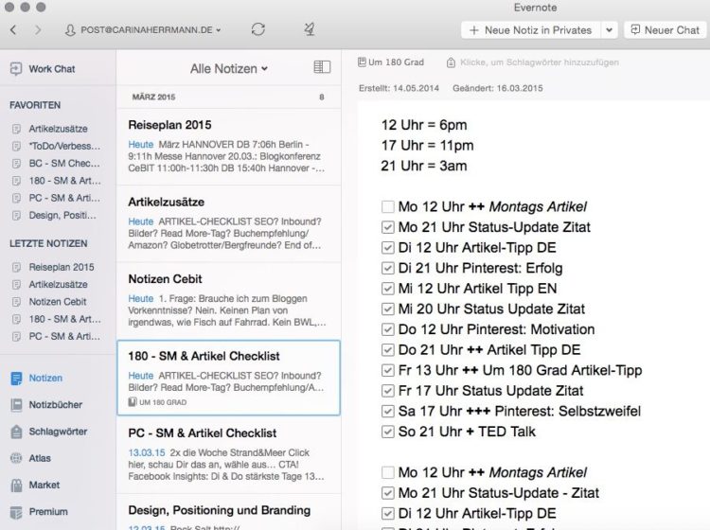Open the arrow next to Neue Notiz
710x530 pixels.
click(610, 30)
